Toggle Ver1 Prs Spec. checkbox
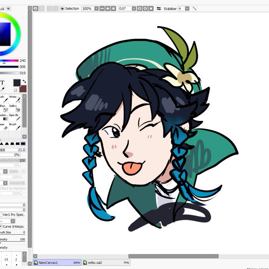Screen dimensions: 269x269 [x=1, y=215]
